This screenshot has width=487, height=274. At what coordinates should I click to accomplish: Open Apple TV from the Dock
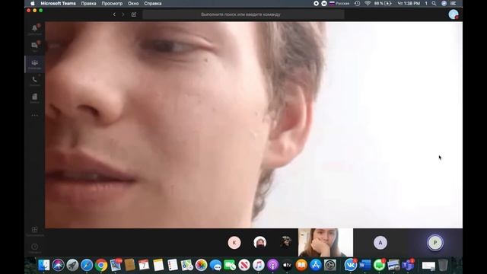(x=287, y=265)
